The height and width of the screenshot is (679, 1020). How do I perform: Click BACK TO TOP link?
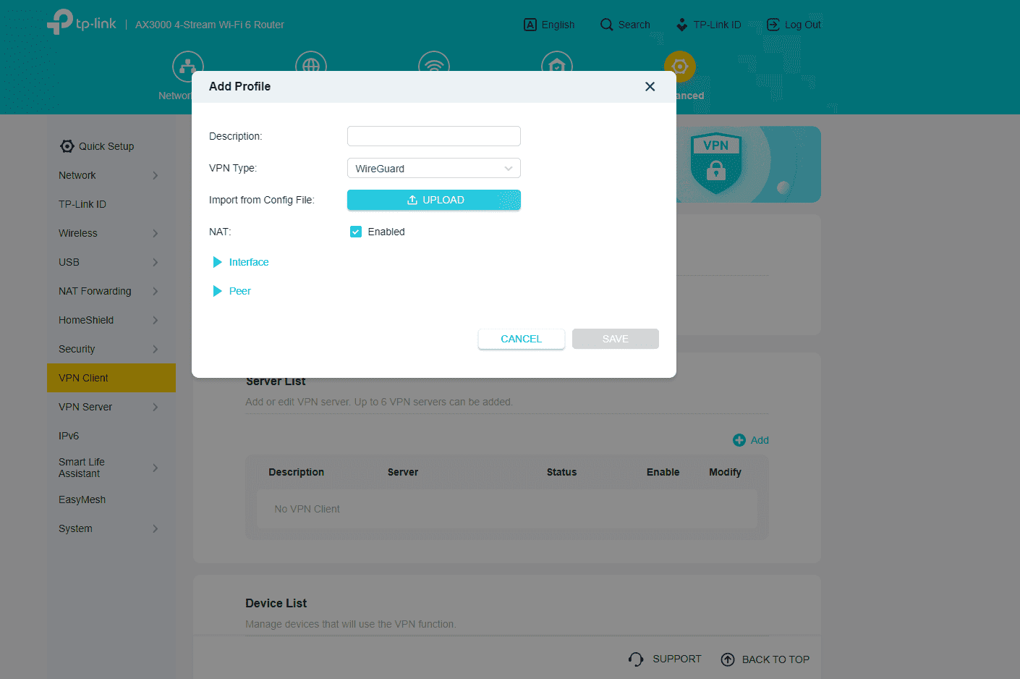point(775,659)
